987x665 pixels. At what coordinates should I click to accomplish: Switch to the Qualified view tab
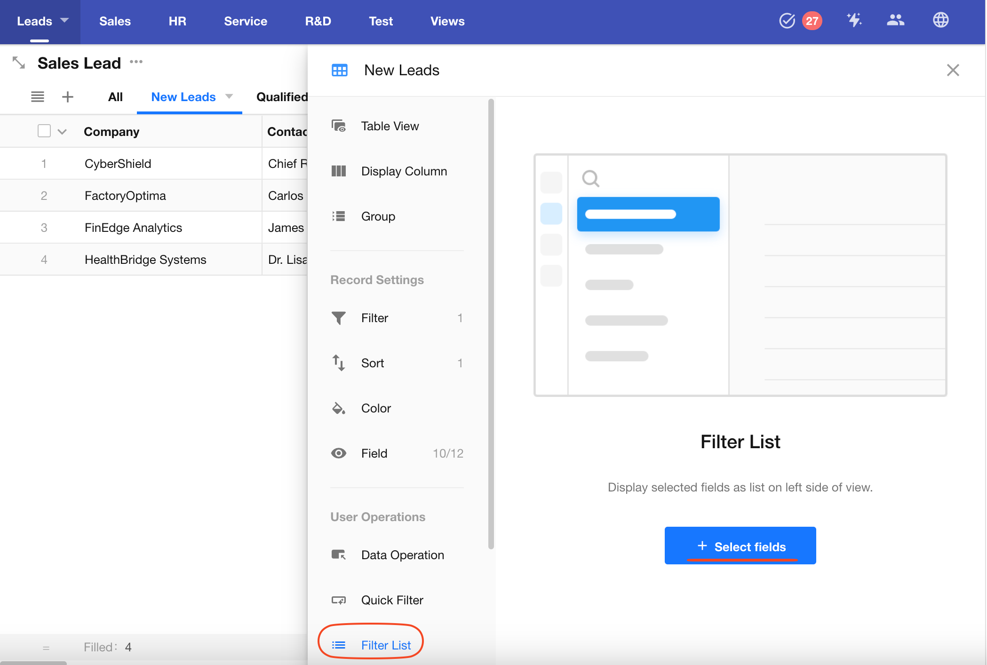pos(281,97)
